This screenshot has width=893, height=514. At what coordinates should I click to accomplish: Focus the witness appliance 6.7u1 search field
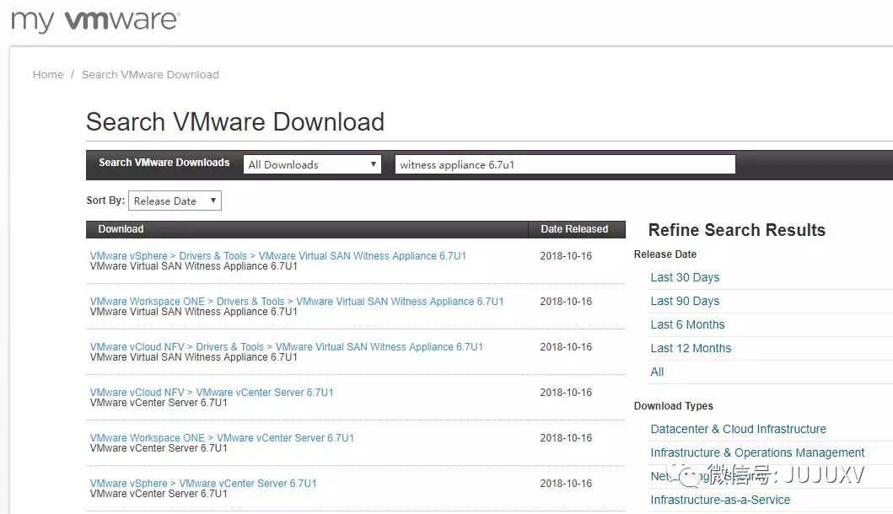[565, 164]
